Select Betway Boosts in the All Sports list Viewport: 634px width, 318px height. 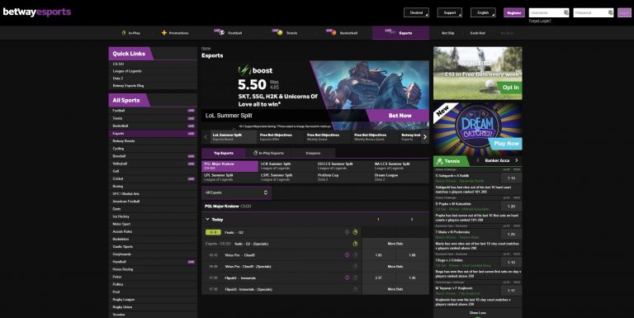(x=153, y=140)
